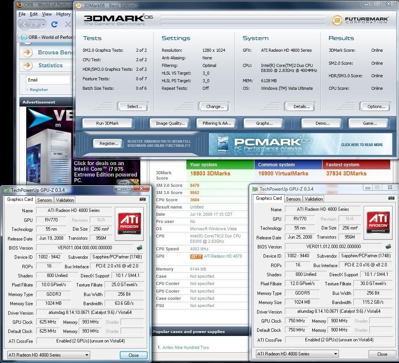Click the Futuremark Corporation logo
The image size is (399, 363).
click(360, 20)
